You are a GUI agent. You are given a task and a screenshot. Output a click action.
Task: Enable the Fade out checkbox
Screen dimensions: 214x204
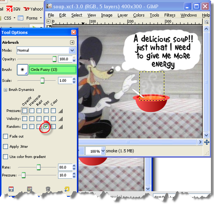click(5, 136)
